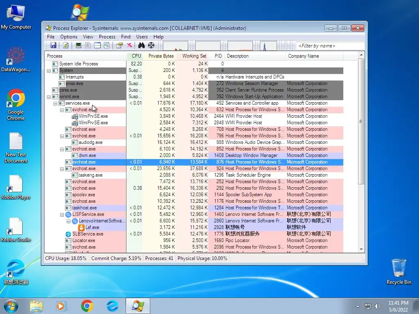Select the System Idle Process row
419x314 pixels.
194,64
